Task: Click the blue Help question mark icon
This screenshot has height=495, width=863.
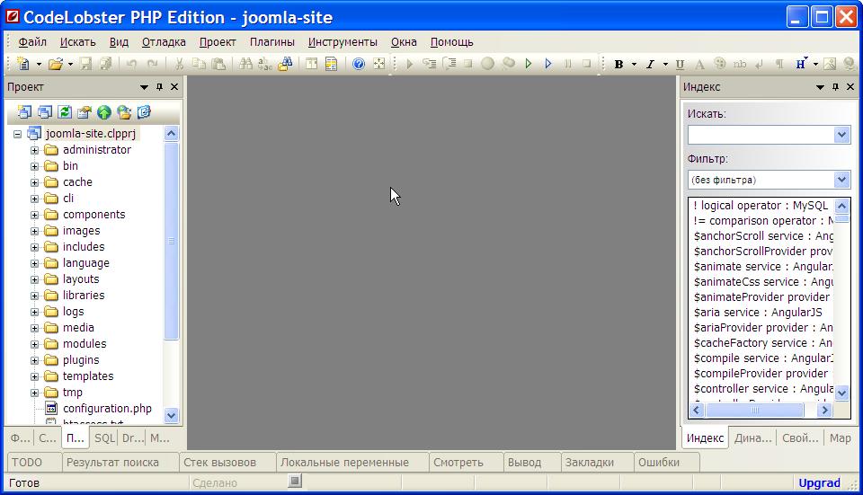Action: (x=359, y=64)
